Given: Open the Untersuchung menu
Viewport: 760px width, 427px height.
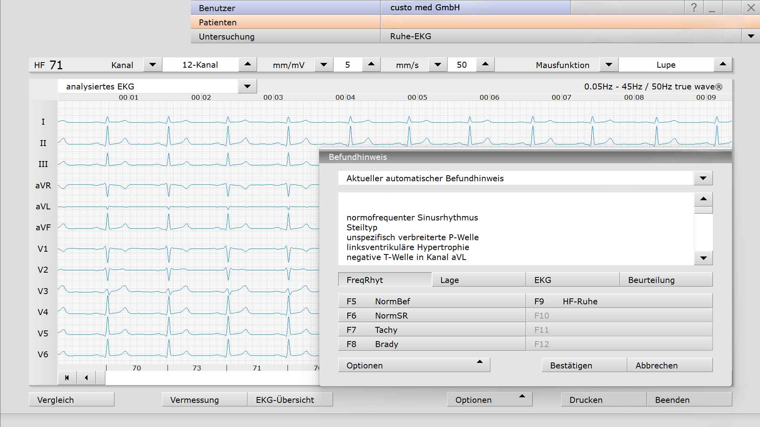Looking at the screenshot, I should point(286,36).
